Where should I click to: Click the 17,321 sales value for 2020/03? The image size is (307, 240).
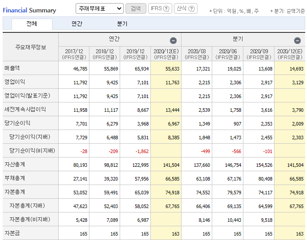(203, 69)
